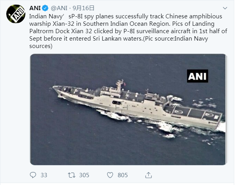The height and width of the screenshot is (185, 235).
Task: Open the @ANI handle link
Action: [59, 8]
